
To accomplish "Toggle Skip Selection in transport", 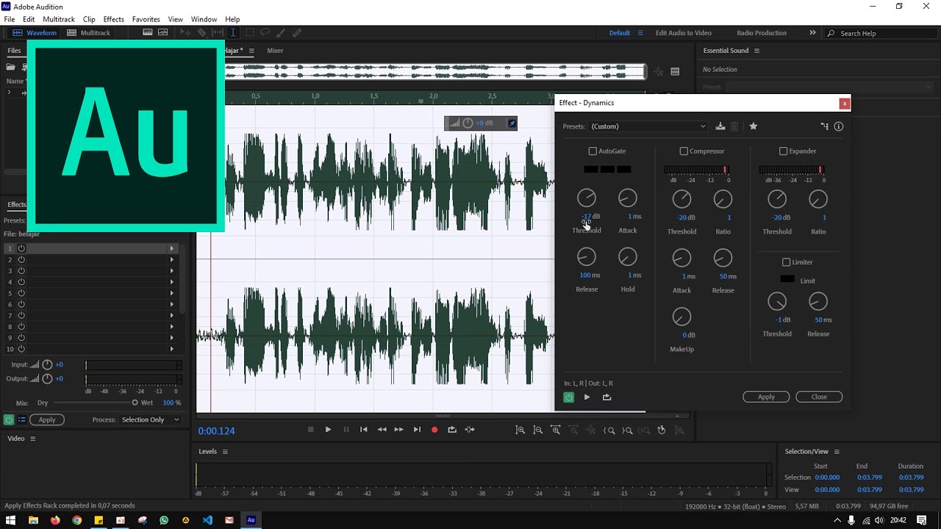I will tap(470, 430).
